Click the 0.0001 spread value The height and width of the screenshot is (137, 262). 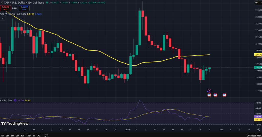pyautogui.click(x=15, y=8)
